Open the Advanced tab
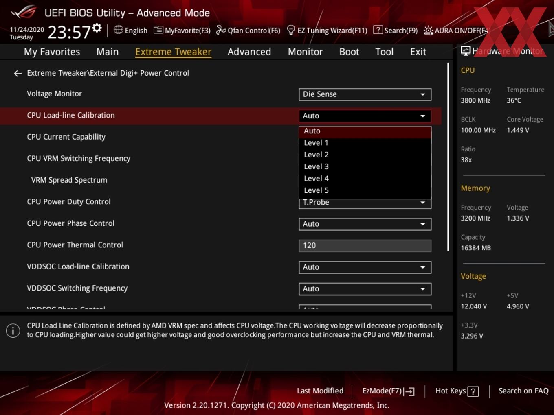Image resolution: width=554 pixels, height=415 pixels. (249, 52)
